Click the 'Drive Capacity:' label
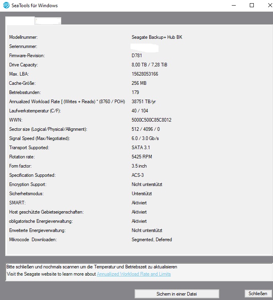 coord(23,65)
